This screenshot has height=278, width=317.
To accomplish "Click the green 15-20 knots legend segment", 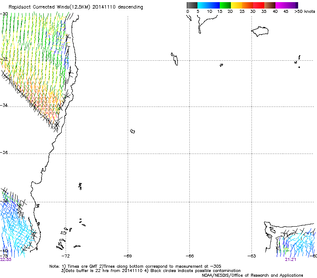I will click(x=225, y=5).
